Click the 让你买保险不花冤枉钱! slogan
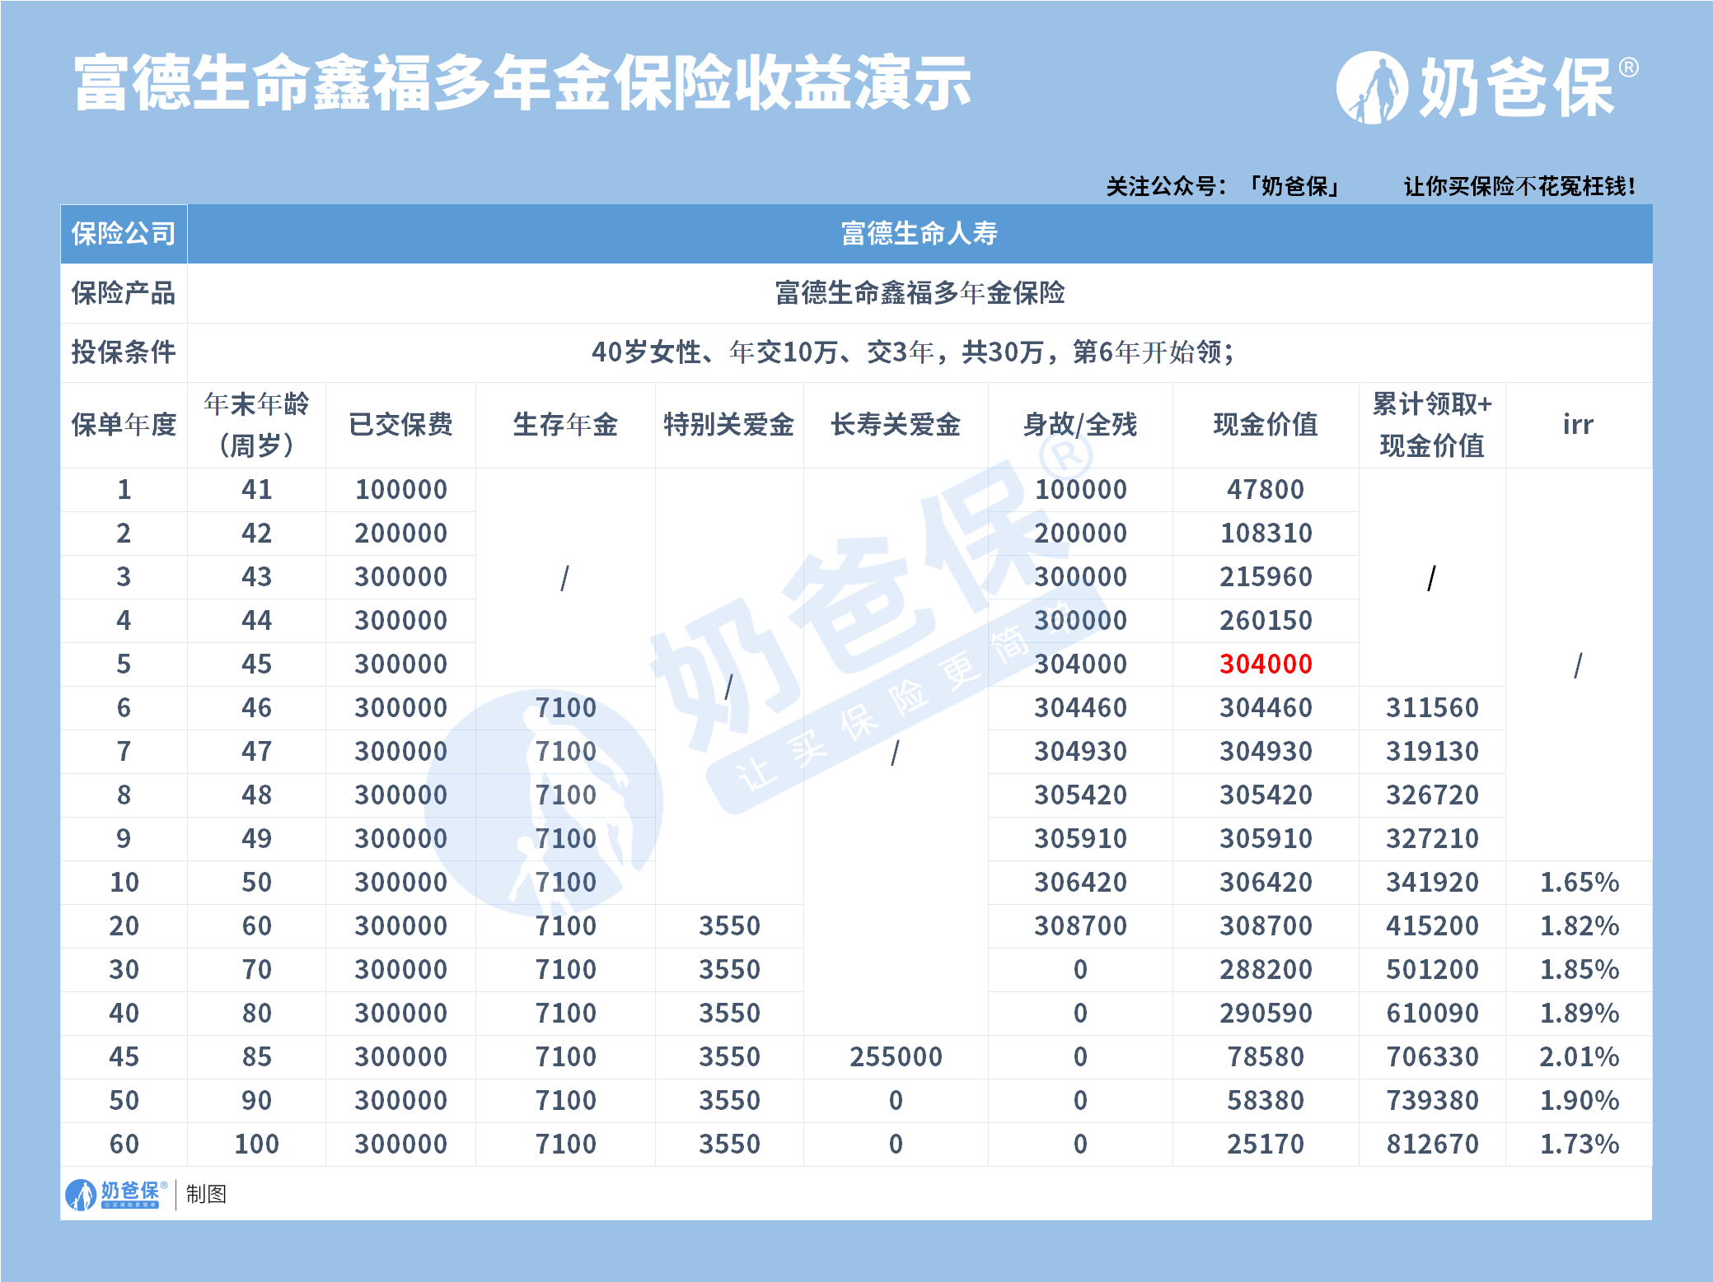Image resolution: width=1713 pixels, height=1282 pixels. [1519, 186]
